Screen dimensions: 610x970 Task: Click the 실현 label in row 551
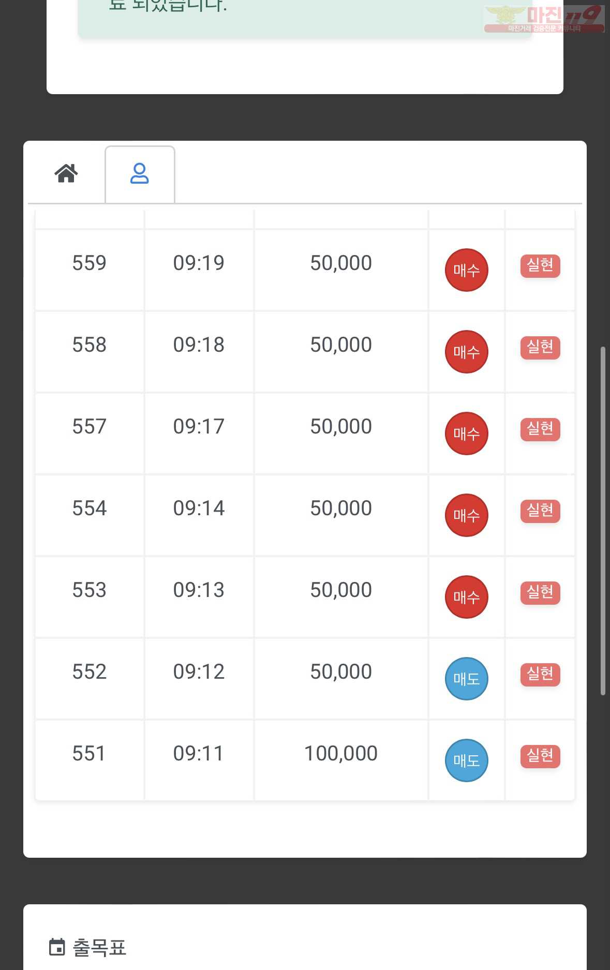pos(540,756)
